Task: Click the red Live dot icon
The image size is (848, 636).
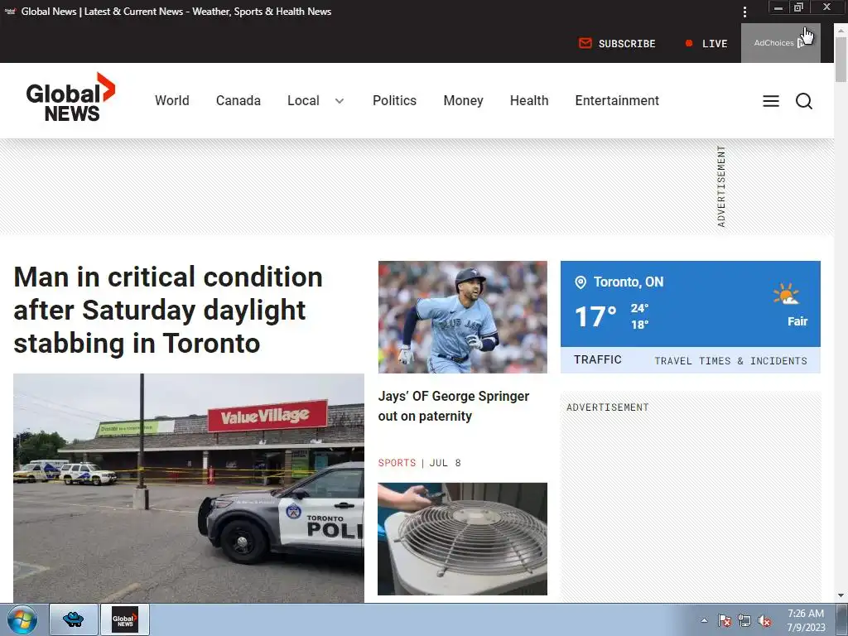Action: tap(688, 43)
